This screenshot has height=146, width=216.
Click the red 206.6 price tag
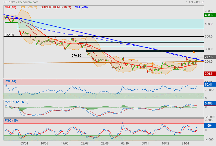tap(210, 74)
